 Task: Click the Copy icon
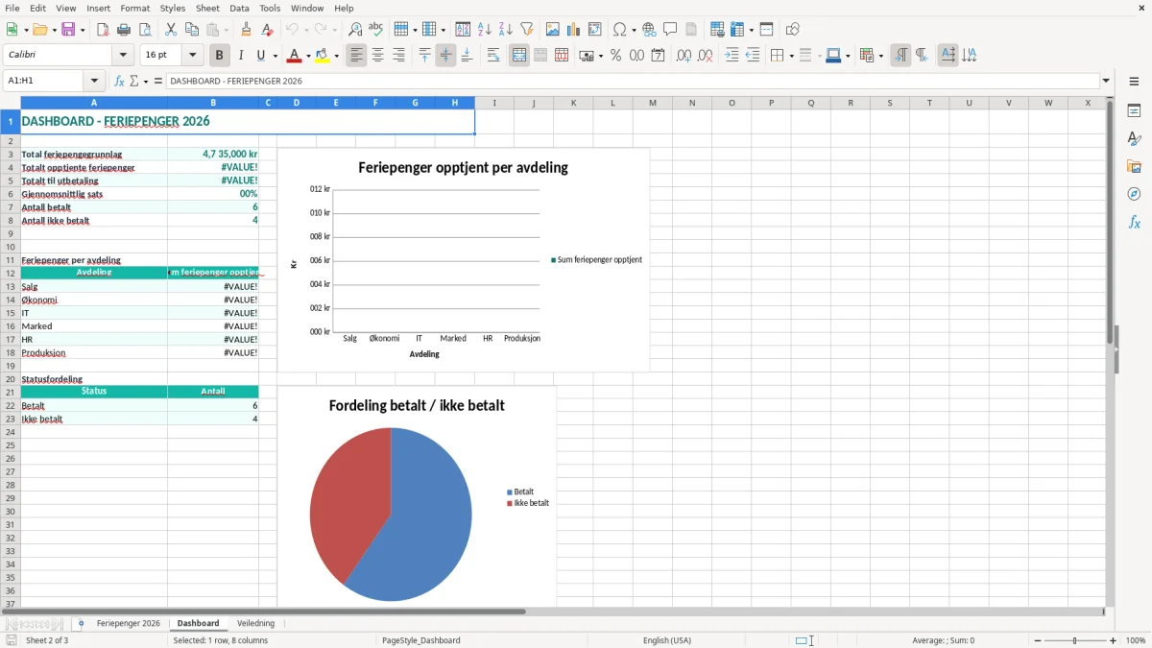(x=192, y=30)
